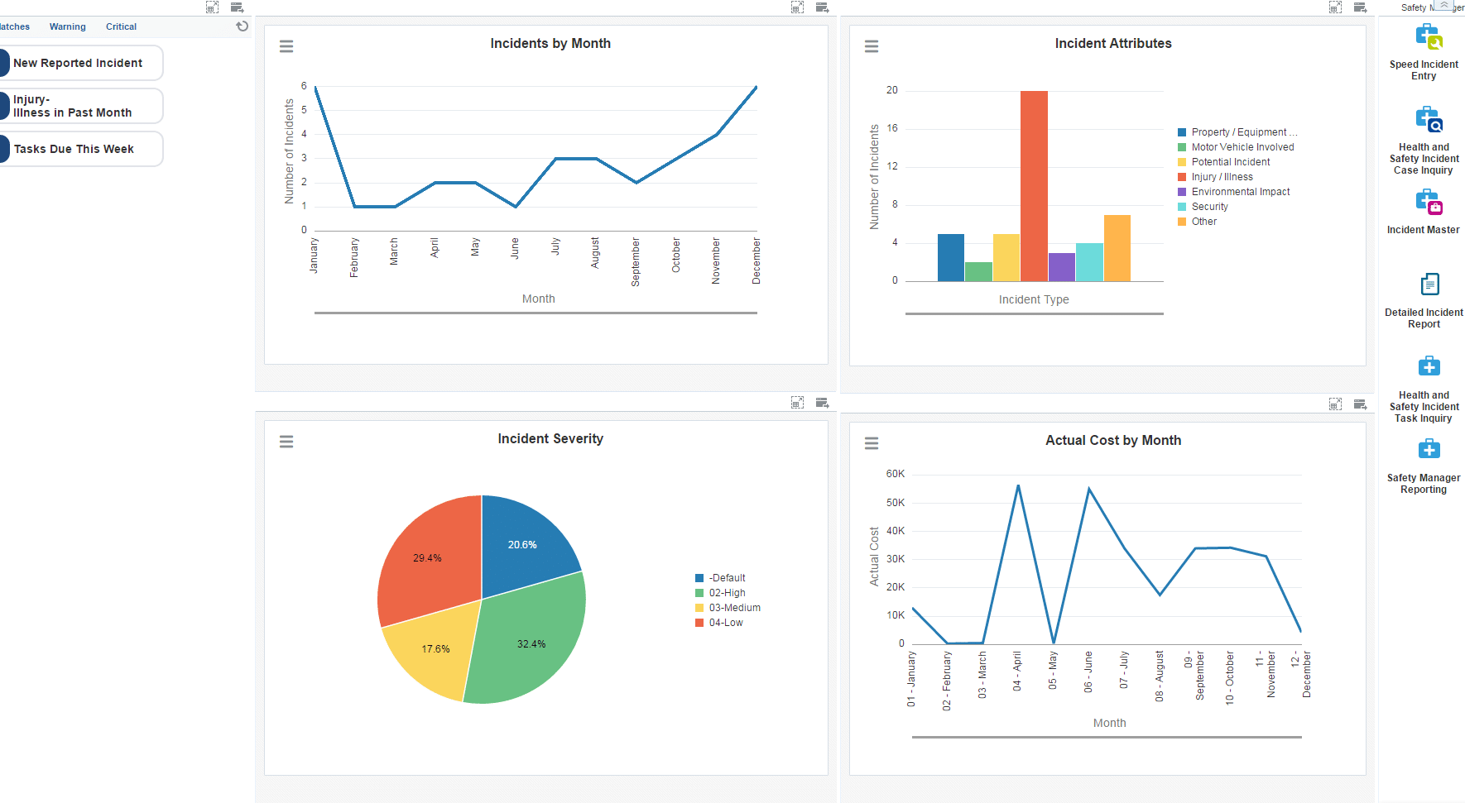Toggle 02-High severity legend entry
Image resolution: width=1465 pixels, height=803 pixels.
coord(720,593)
